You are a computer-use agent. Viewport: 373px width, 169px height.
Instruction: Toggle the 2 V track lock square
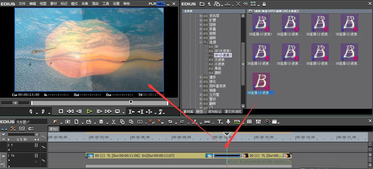pyautogui.click(x=37, y=145)
